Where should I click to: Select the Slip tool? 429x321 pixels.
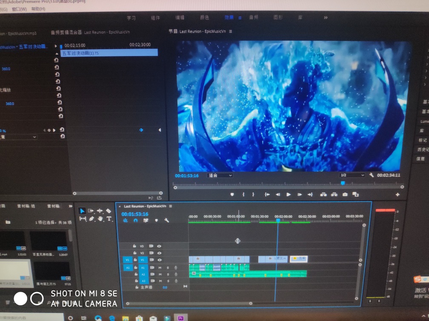coord(83,219)
